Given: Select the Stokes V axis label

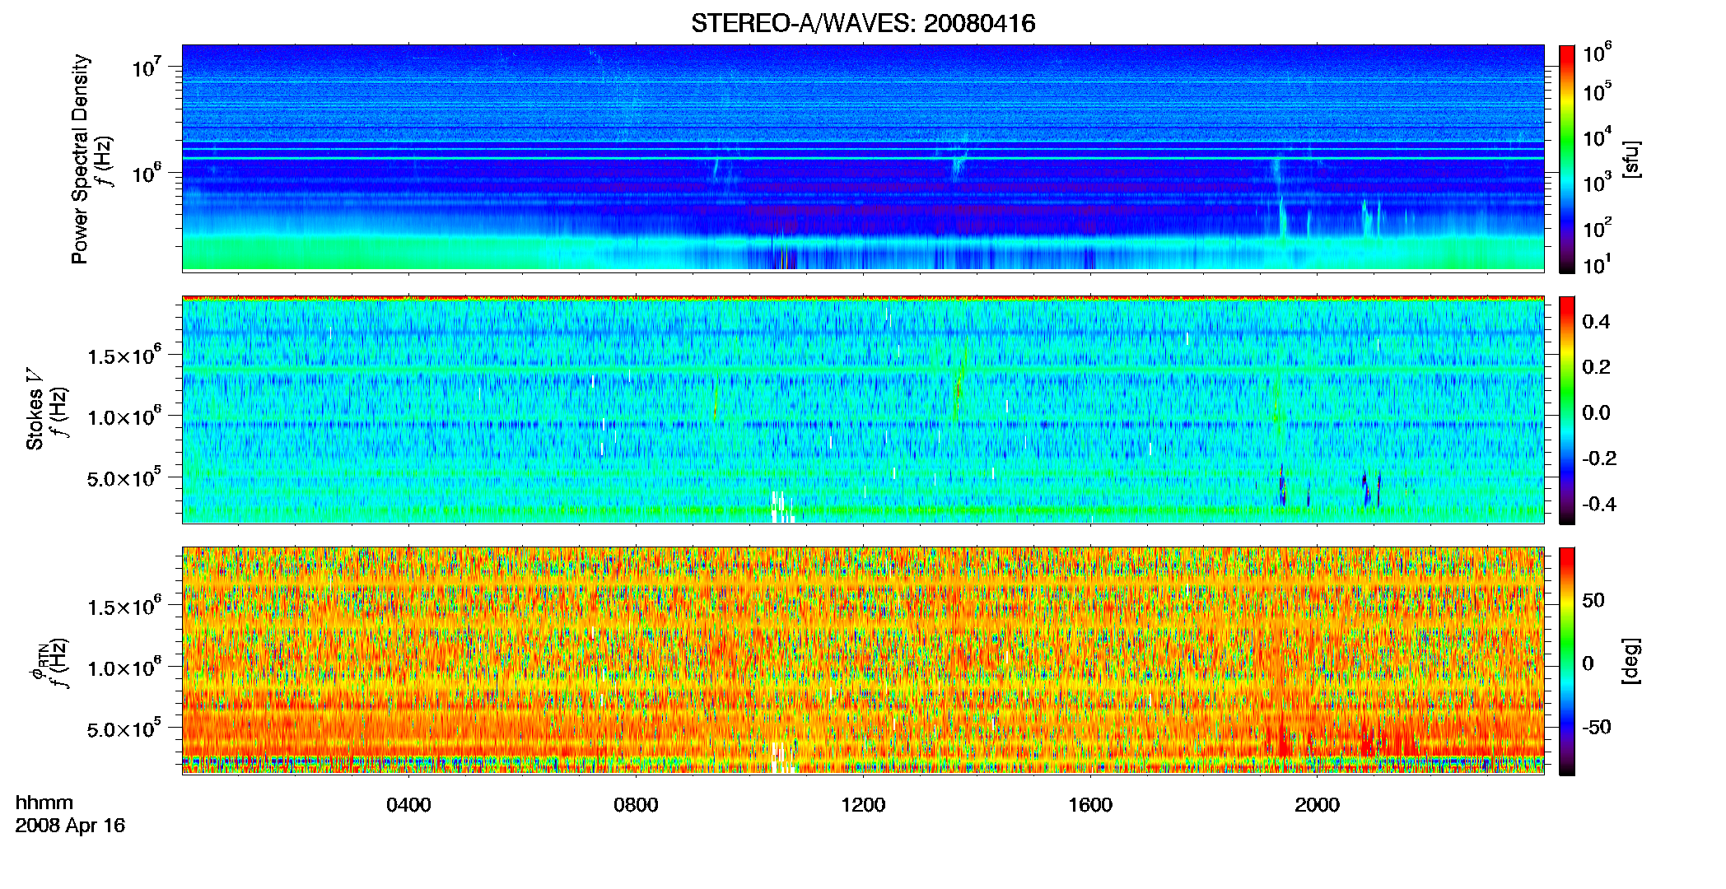Looking at the screenshot, I should click(x=35, y=409).
